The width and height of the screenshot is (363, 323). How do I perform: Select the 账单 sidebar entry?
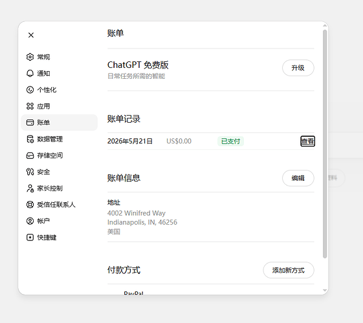click(59, 123)
